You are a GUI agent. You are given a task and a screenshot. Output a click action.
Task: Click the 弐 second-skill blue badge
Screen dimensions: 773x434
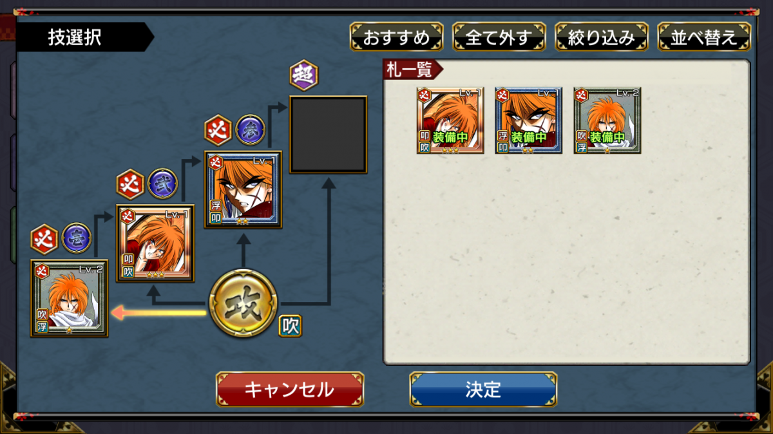tap(163, 184)
